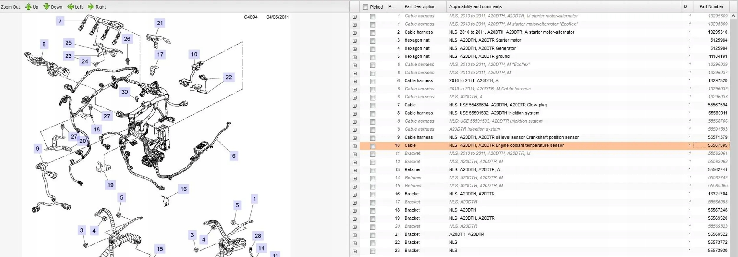The height and width of the screenshot is (257, 738).
Task: Mark part 55573930 as picked
Action: (x=373, y=251)
